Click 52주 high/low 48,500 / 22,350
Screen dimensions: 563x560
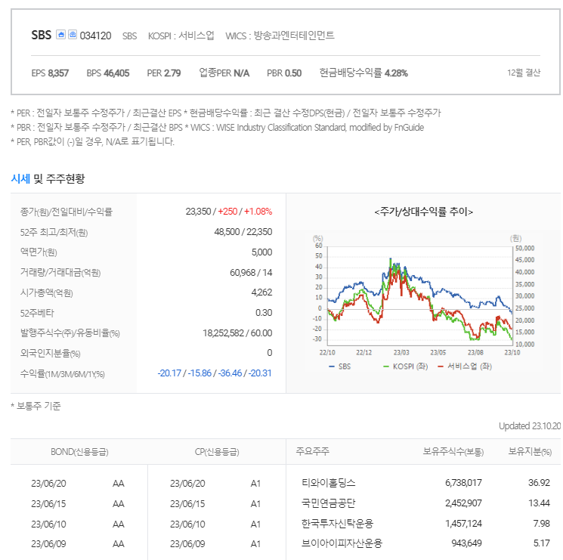coord(243,232)
